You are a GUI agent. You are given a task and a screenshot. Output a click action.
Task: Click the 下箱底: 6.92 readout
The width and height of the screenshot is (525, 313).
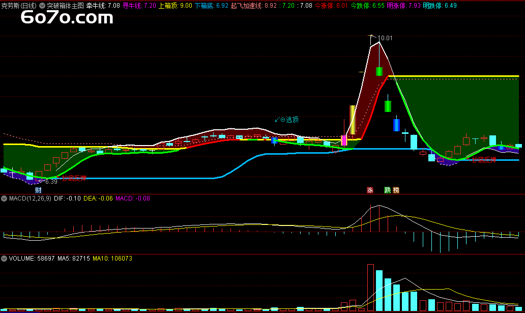coord(212,6)
